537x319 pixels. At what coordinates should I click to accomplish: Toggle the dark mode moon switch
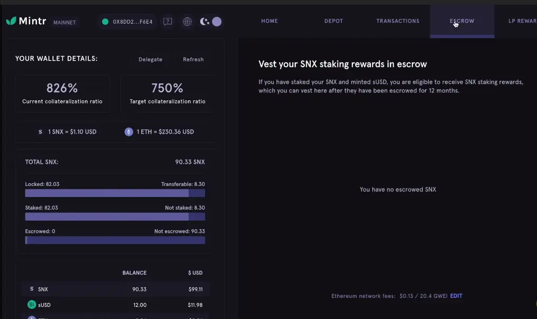[210, 22]
